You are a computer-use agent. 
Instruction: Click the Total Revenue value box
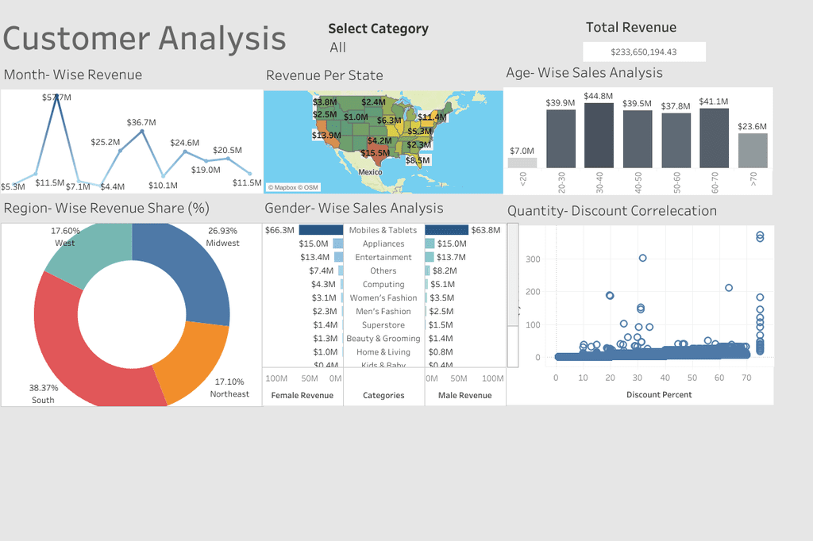point(644,52)
